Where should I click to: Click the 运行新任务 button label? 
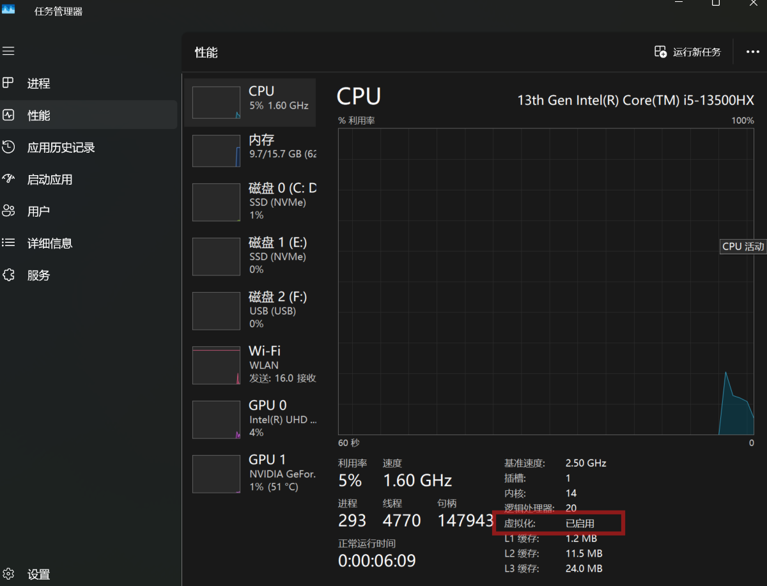coord(697,52)
